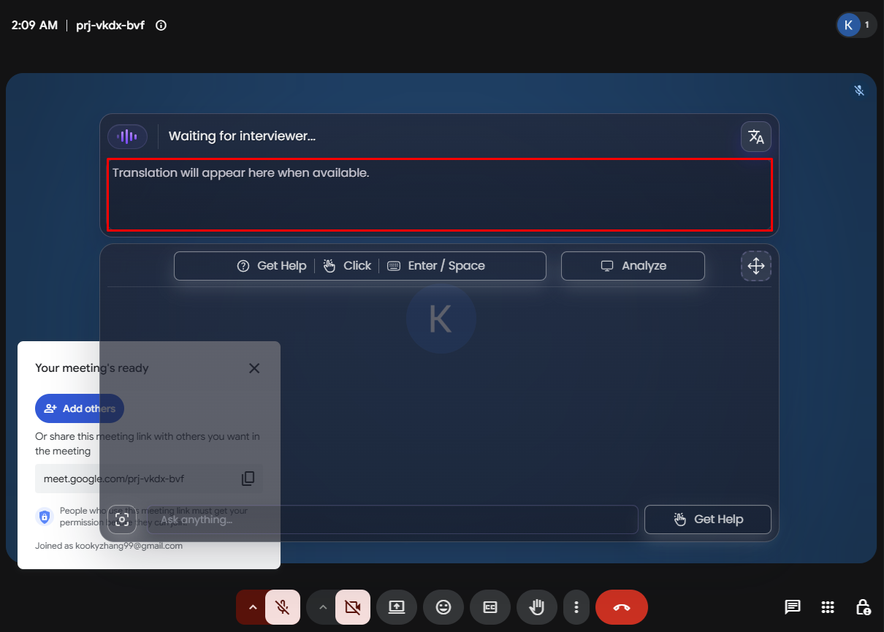This screenshot has height=632, width=884.
Task: Turn on the camera
Action: click(x=353, y=607)
